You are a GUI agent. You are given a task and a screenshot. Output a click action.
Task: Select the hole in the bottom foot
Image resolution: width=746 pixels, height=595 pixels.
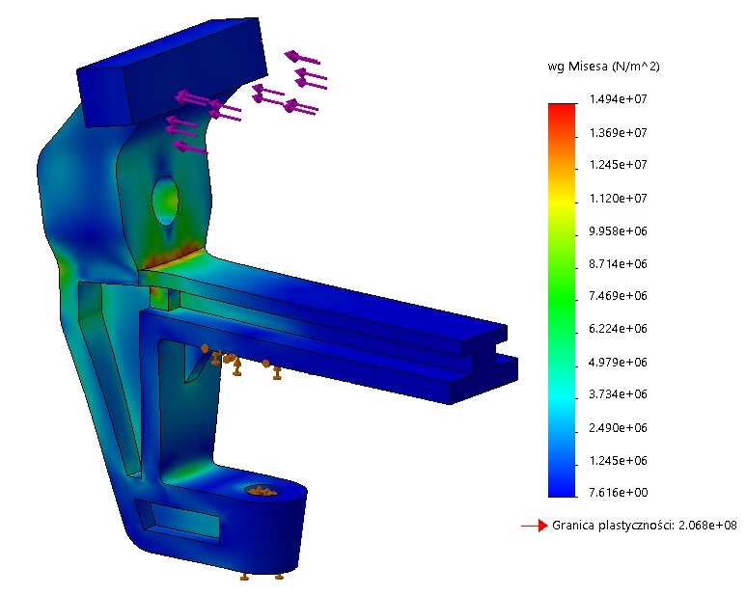[x=262, y=491]
